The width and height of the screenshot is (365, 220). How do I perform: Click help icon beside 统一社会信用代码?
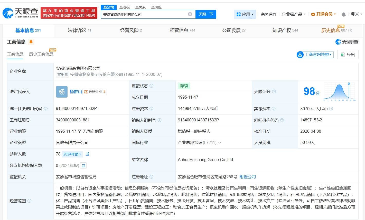pyautogui.click(x=45, y=109)
